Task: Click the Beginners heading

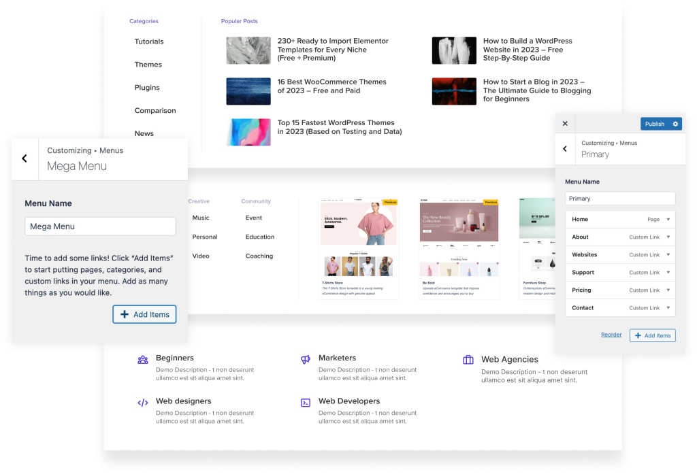Action: pyautogui.click(x=175, y=358)
